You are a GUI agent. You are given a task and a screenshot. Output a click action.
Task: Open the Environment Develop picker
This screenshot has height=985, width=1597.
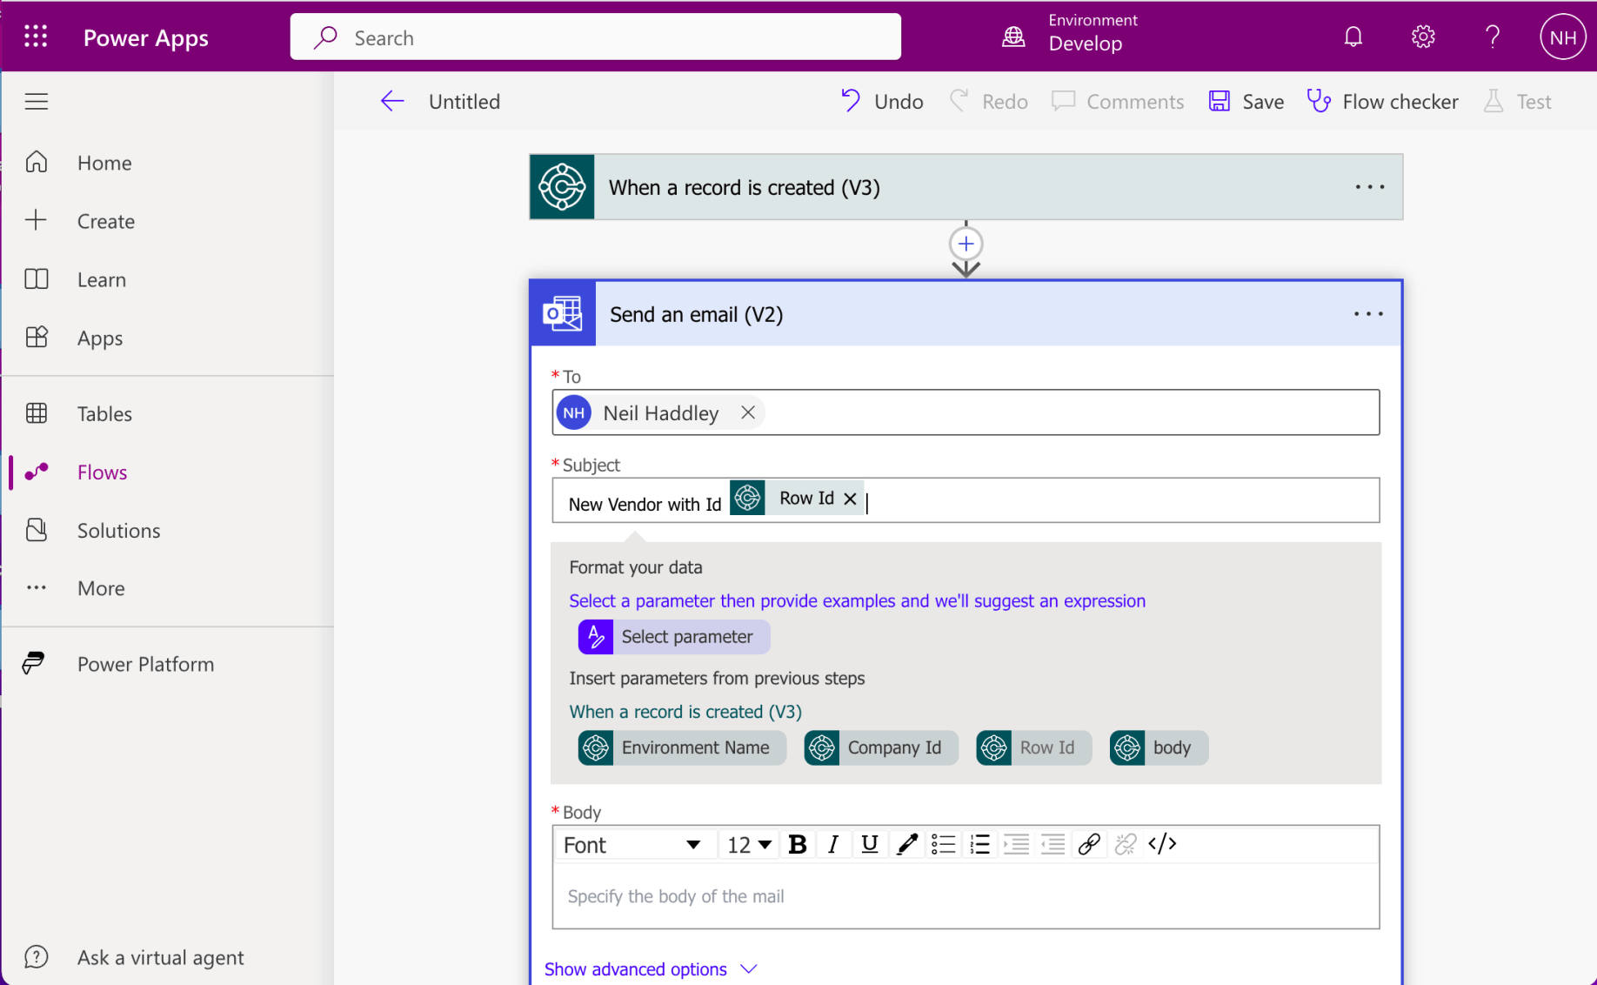pyautogui.click(x=1071, y=33)
